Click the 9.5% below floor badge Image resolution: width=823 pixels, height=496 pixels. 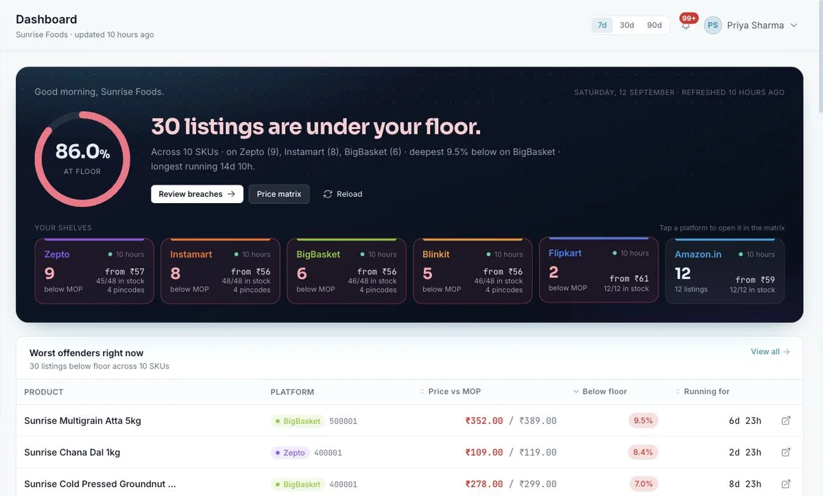(x=643, y=421)
